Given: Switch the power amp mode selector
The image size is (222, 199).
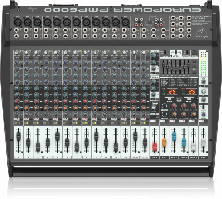Looking at the screenshot, I should pos(176,52).
